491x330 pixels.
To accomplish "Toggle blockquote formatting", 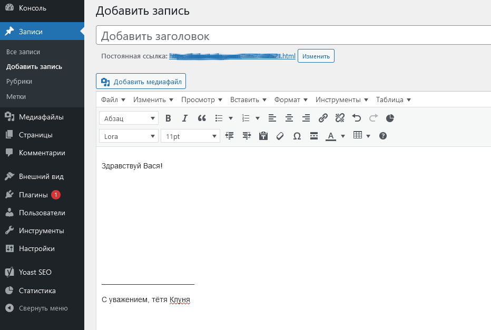I will tap(202, 118).
